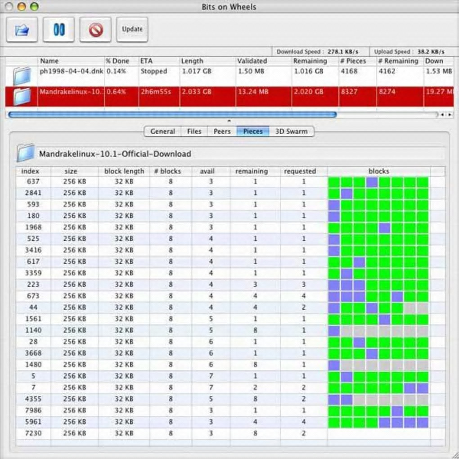Sort torrents by Length column header
The width and height of the screenshot is (459, 459).
coord(207,61)
